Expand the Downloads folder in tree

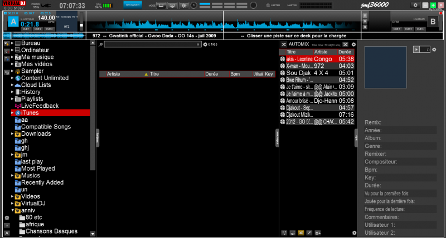pos(12,134)
